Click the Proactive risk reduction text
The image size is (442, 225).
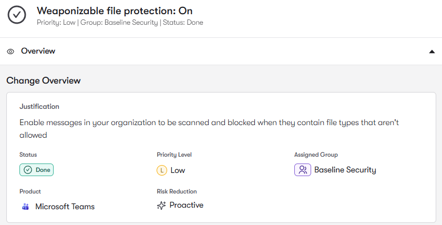tap(186, 205)
